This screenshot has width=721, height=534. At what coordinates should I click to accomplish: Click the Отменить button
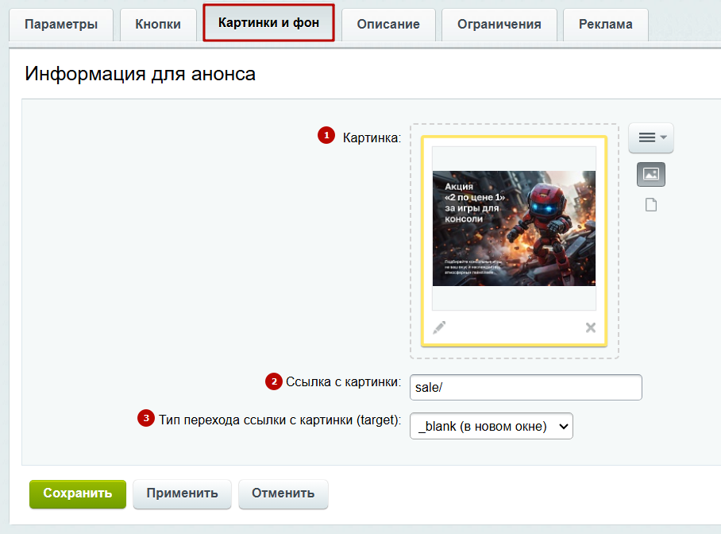pyautogui.click(x=283, y=494)
